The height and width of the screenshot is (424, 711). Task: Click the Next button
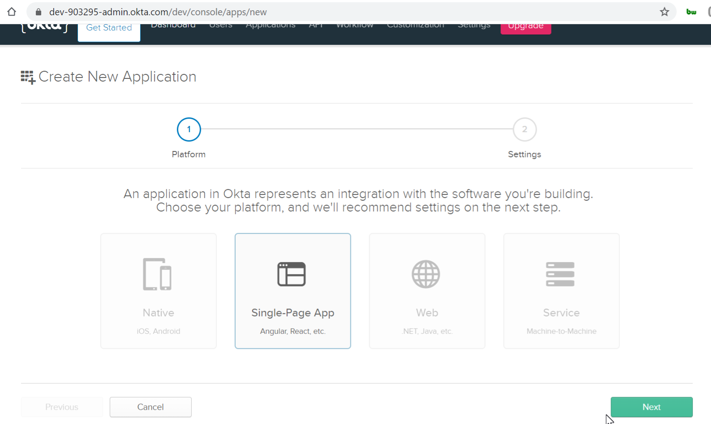651,407
